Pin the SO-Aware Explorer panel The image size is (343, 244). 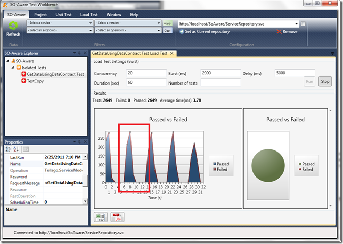80,53
